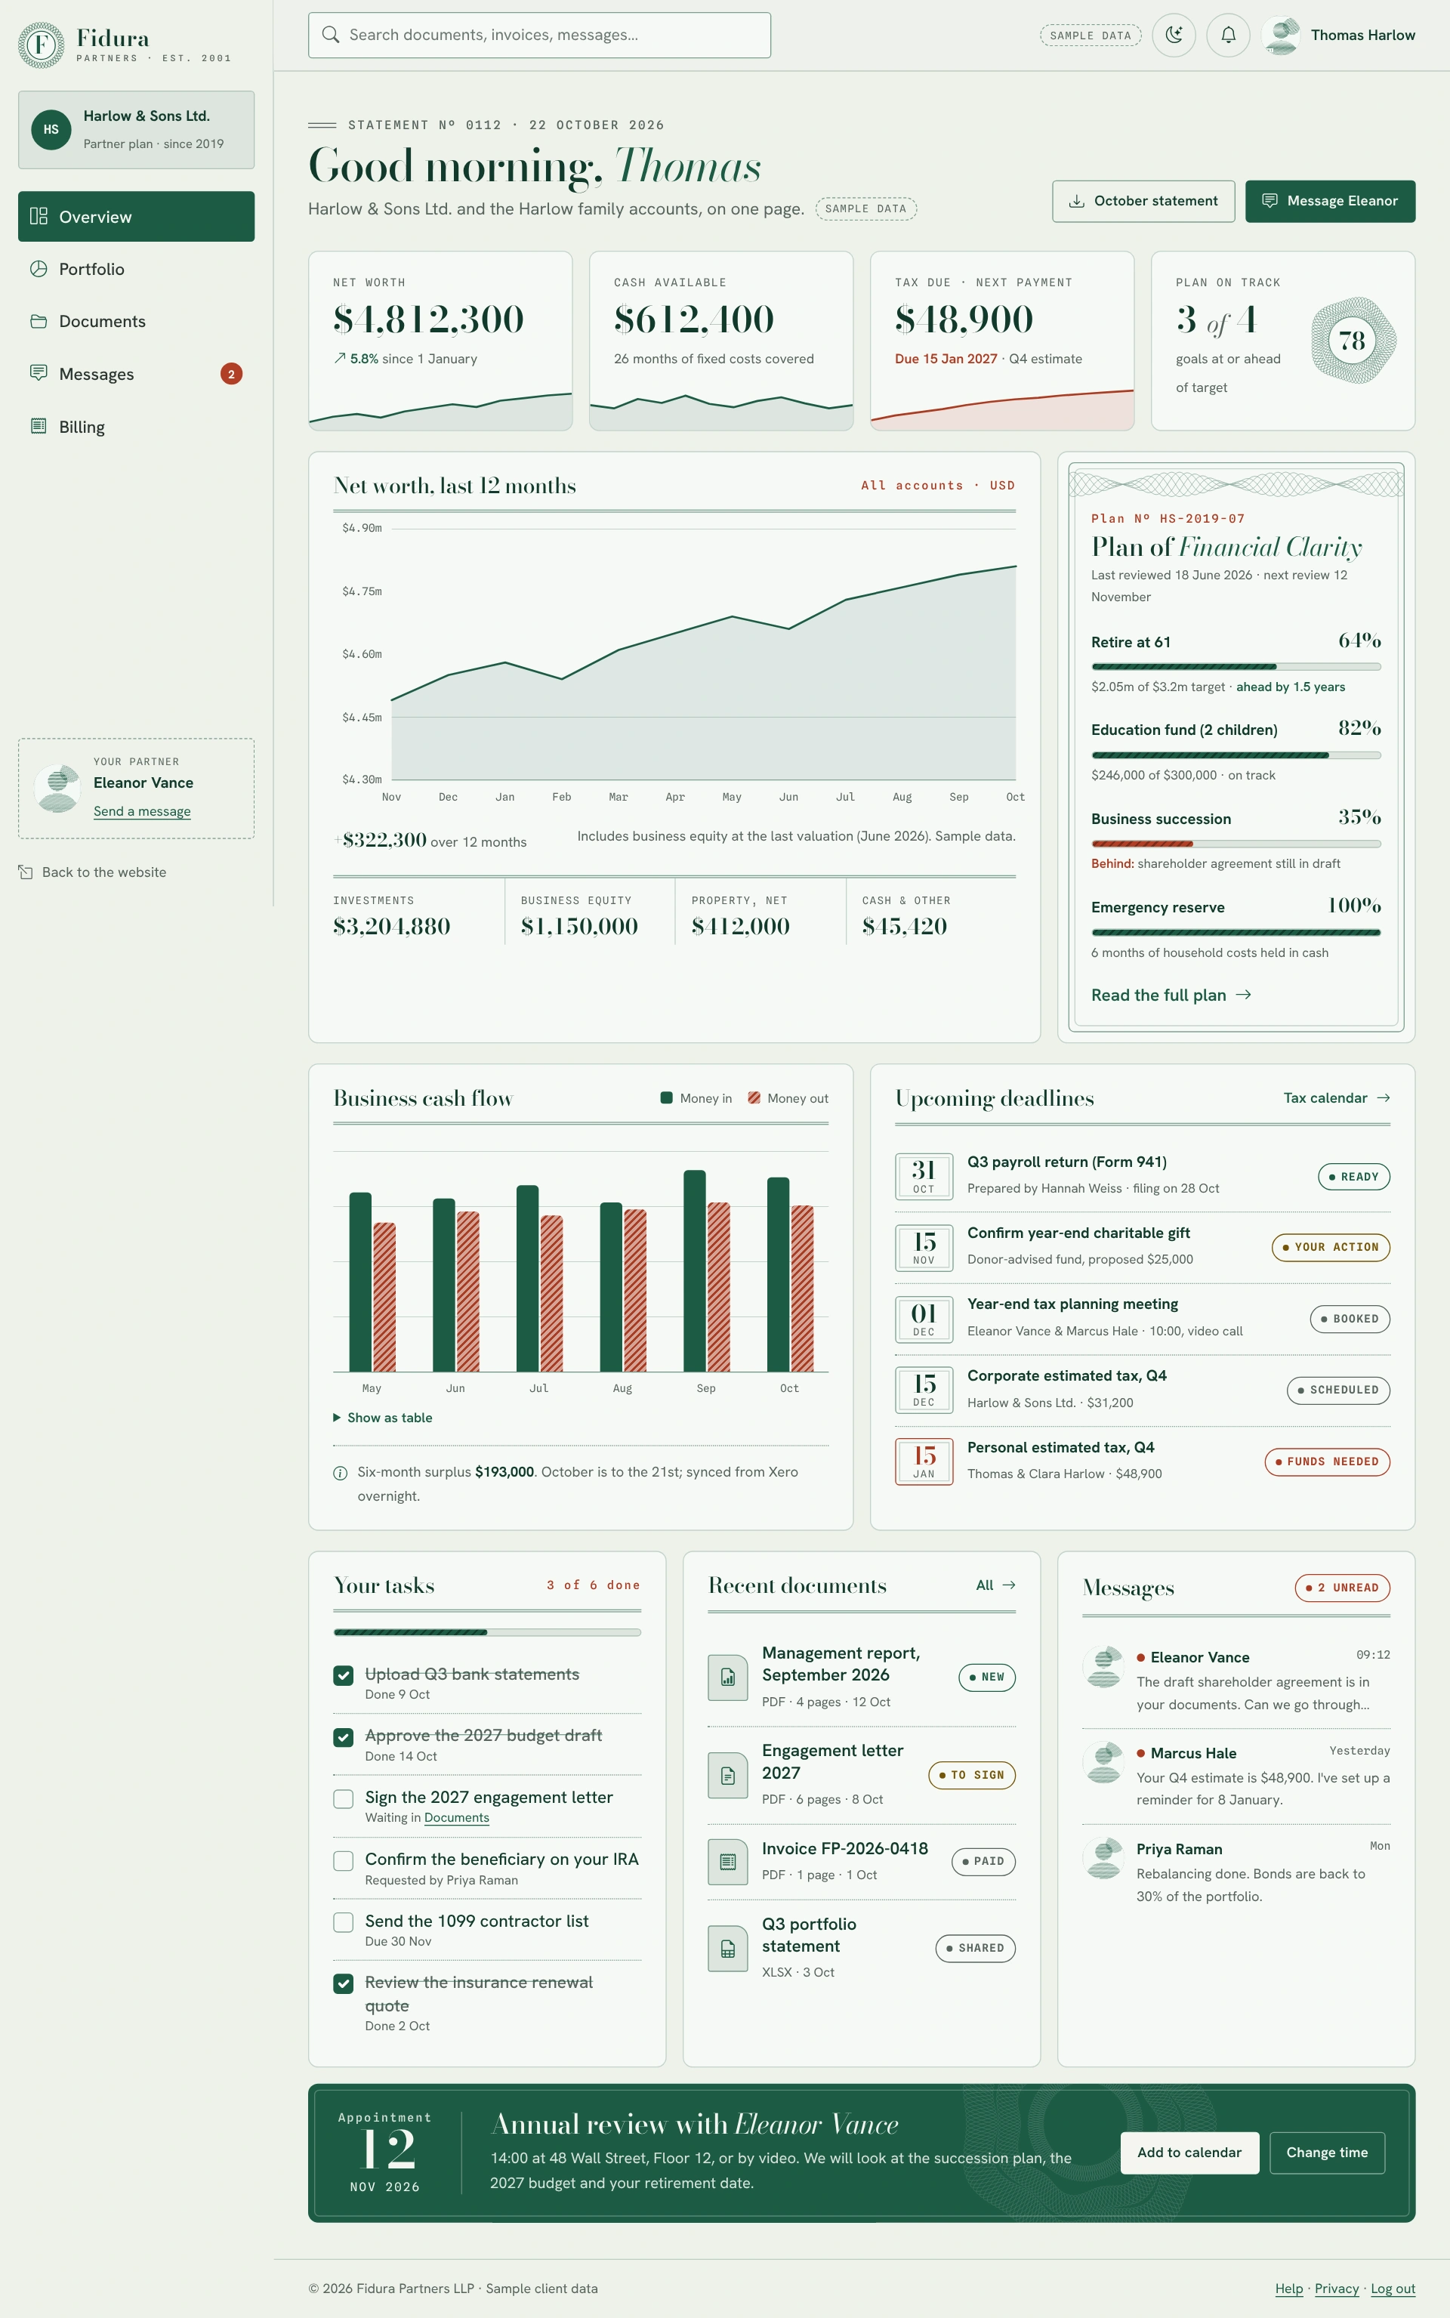Screen dimensions: 1450x2318
Task: Click the HS company avatar badge
Action: click(51, 129)
